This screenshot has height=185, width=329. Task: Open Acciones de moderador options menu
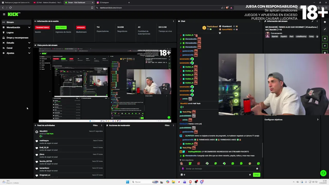173,125
